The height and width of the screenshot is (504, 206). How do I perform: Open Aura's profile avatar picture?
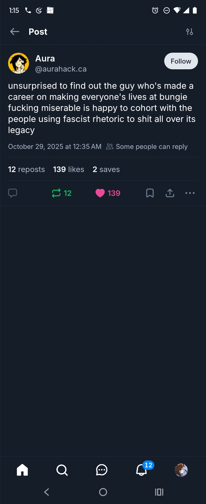tap(18, 63)
